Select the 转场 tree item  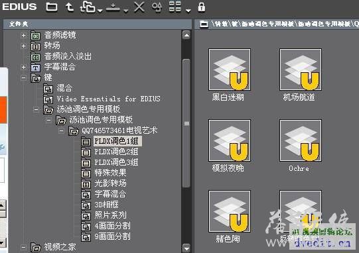(x=52, y=46)
